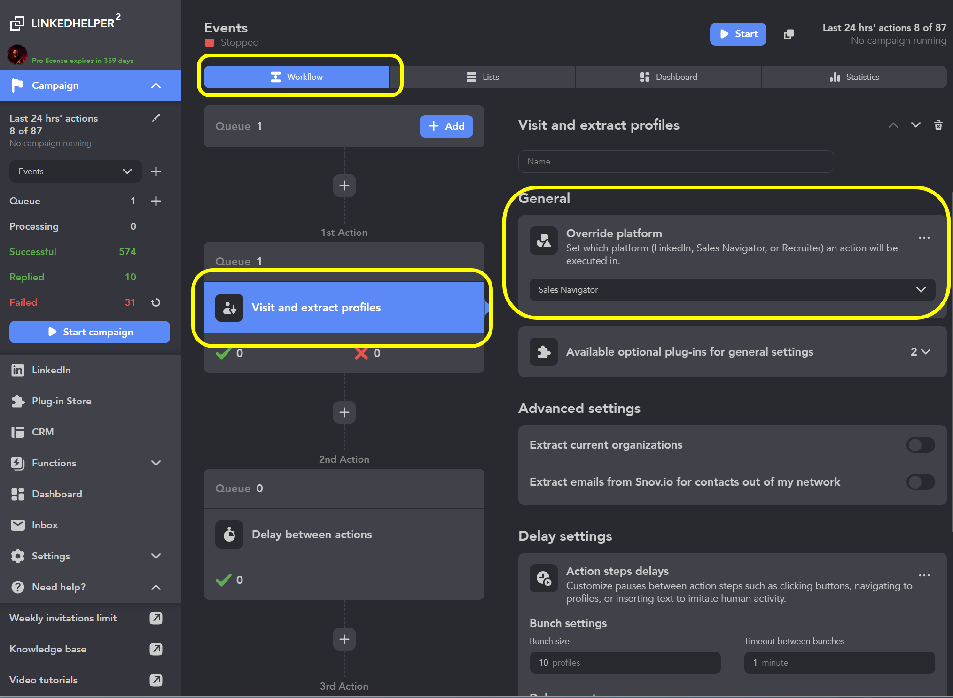This screenshot has width=953, height=698.
Task: Click Processing 0 entry
Action: 73,226
